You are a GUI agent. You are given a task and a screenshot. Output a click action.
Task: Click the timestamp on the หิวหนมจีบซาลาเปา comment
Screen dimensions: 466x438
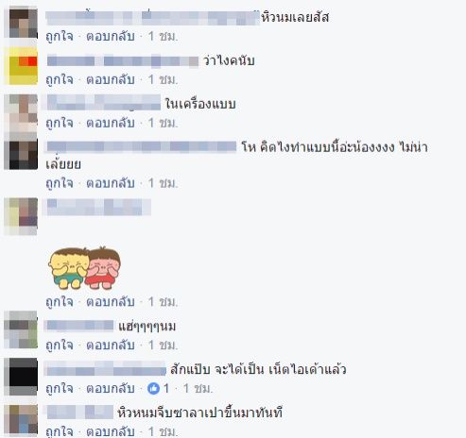click(x=163, y=431)
